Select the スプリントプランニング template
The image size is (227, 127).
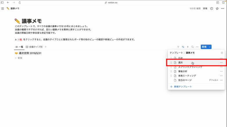click(196, 67)
